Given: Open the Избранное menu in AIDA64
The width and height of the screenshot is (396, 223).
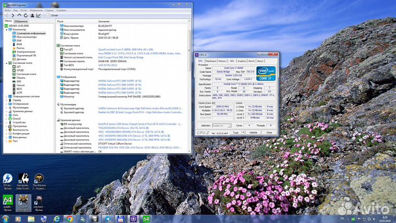Looking at the screenshot, I should (36, 10).
